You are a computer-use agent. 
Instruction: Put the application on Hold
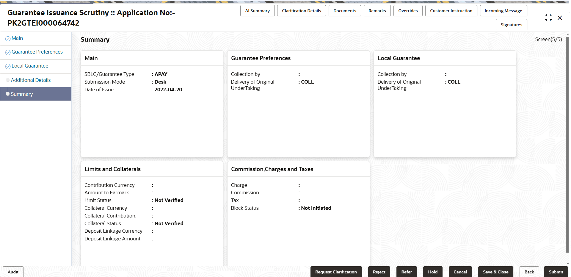(433, 272)
